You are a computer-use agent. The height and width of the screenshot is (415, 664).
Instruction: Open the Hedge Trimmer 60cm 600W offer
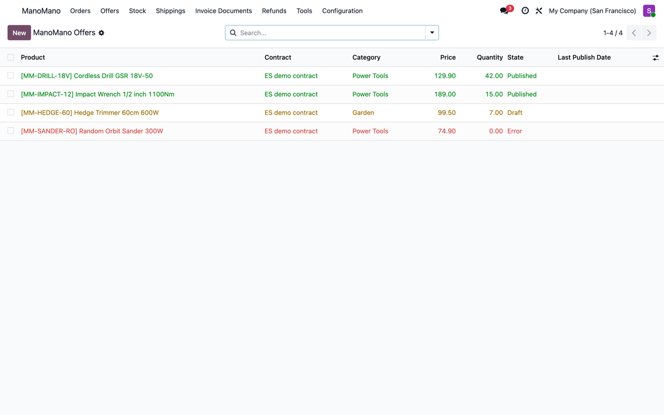pyautogui.click(x=90, y=113)
